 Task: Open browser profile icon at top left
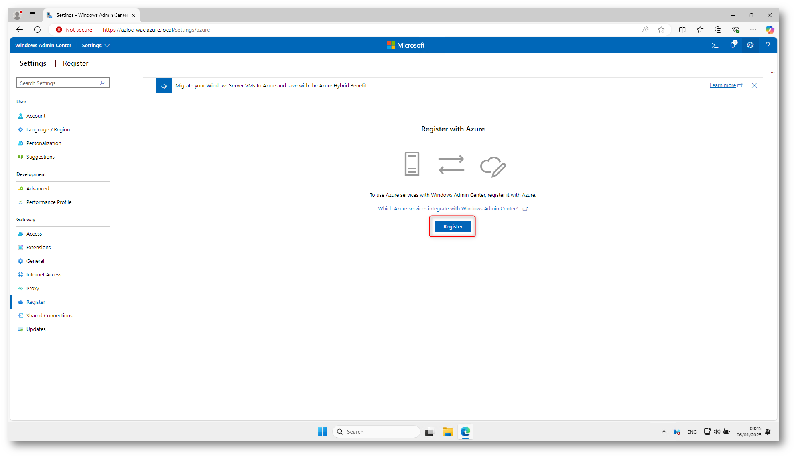pos(17,15)
